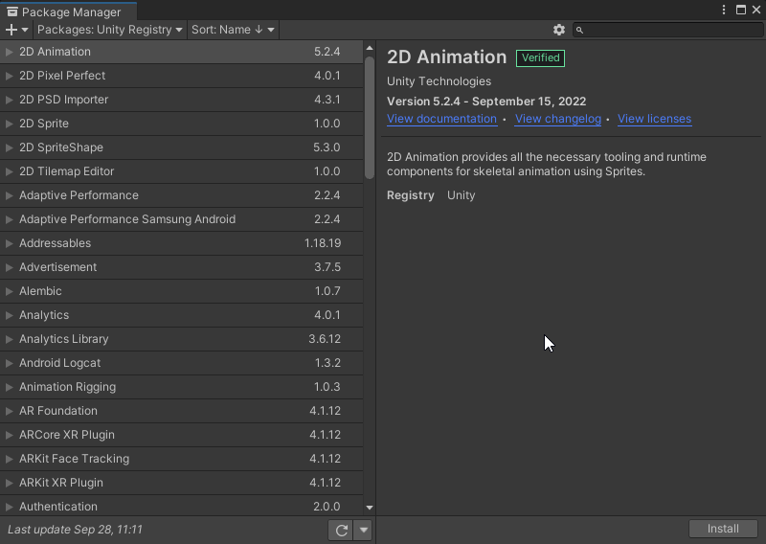Click the Unity Technologies author text
This screenshot has height=544, width=766.
tap(439, 81)
